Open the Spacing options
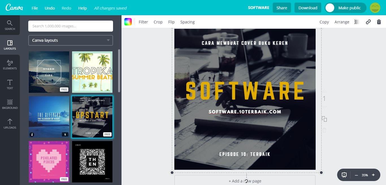The width and height of the screenshot is (386, 185). pyautogui.click(x=187, y=22)
